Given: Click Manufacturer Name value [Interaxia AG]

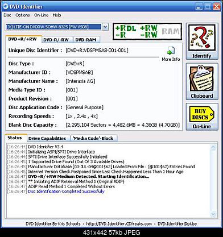Looking at the screenshot, I should click(80, 81).
